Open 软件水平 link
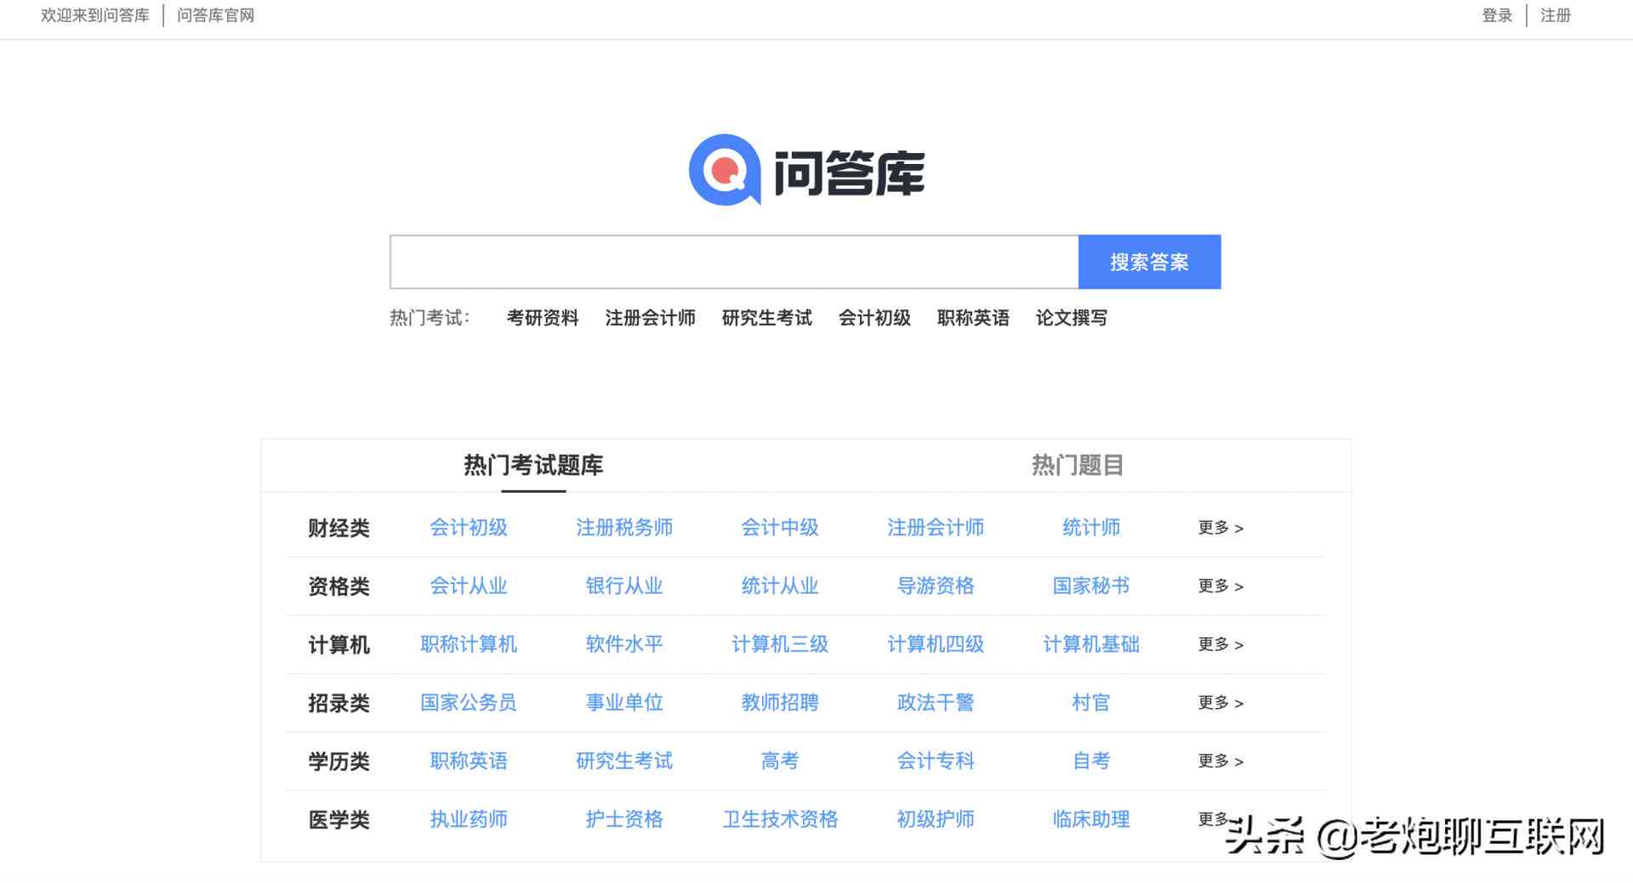 click(624, 644)
